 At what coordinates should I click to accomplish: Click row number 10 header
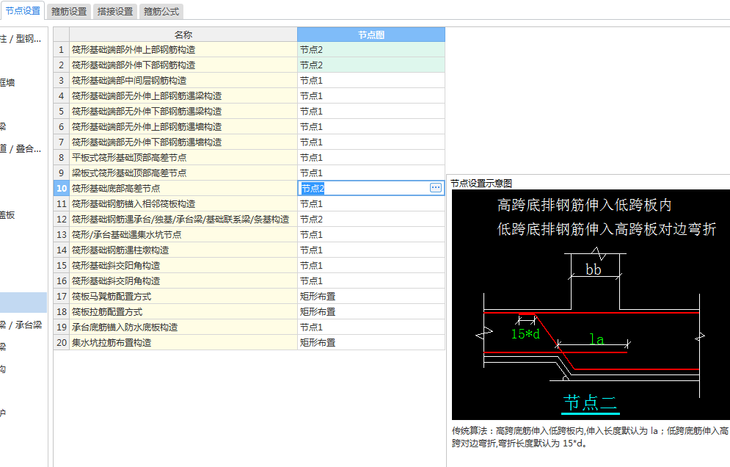click(x=62, y=188)
